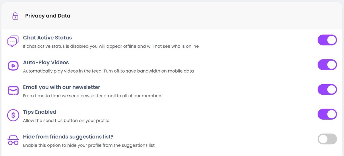Click the newsletter envelope icon
This screenshot has height=156, width=344.
[13, 91]
